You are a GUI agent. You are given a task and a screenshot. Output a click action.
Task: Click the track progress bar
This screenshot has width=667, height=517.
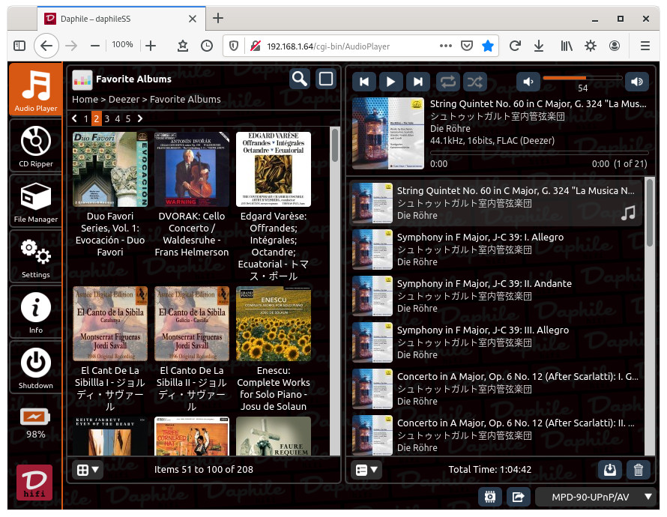[539, 153]
